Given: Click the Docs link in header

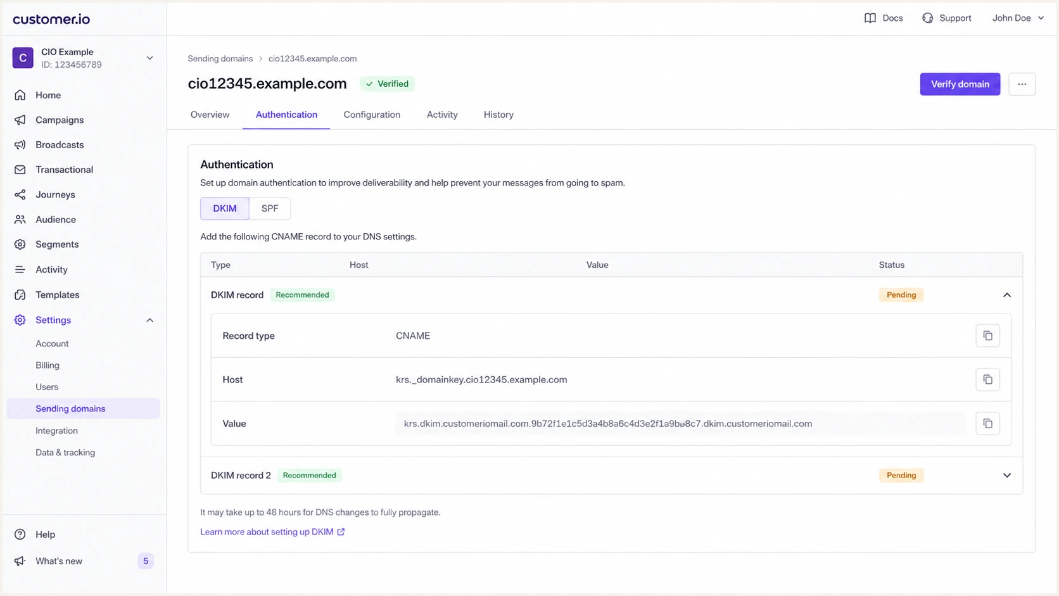Looking at the screenshot, I should [884, 18].
